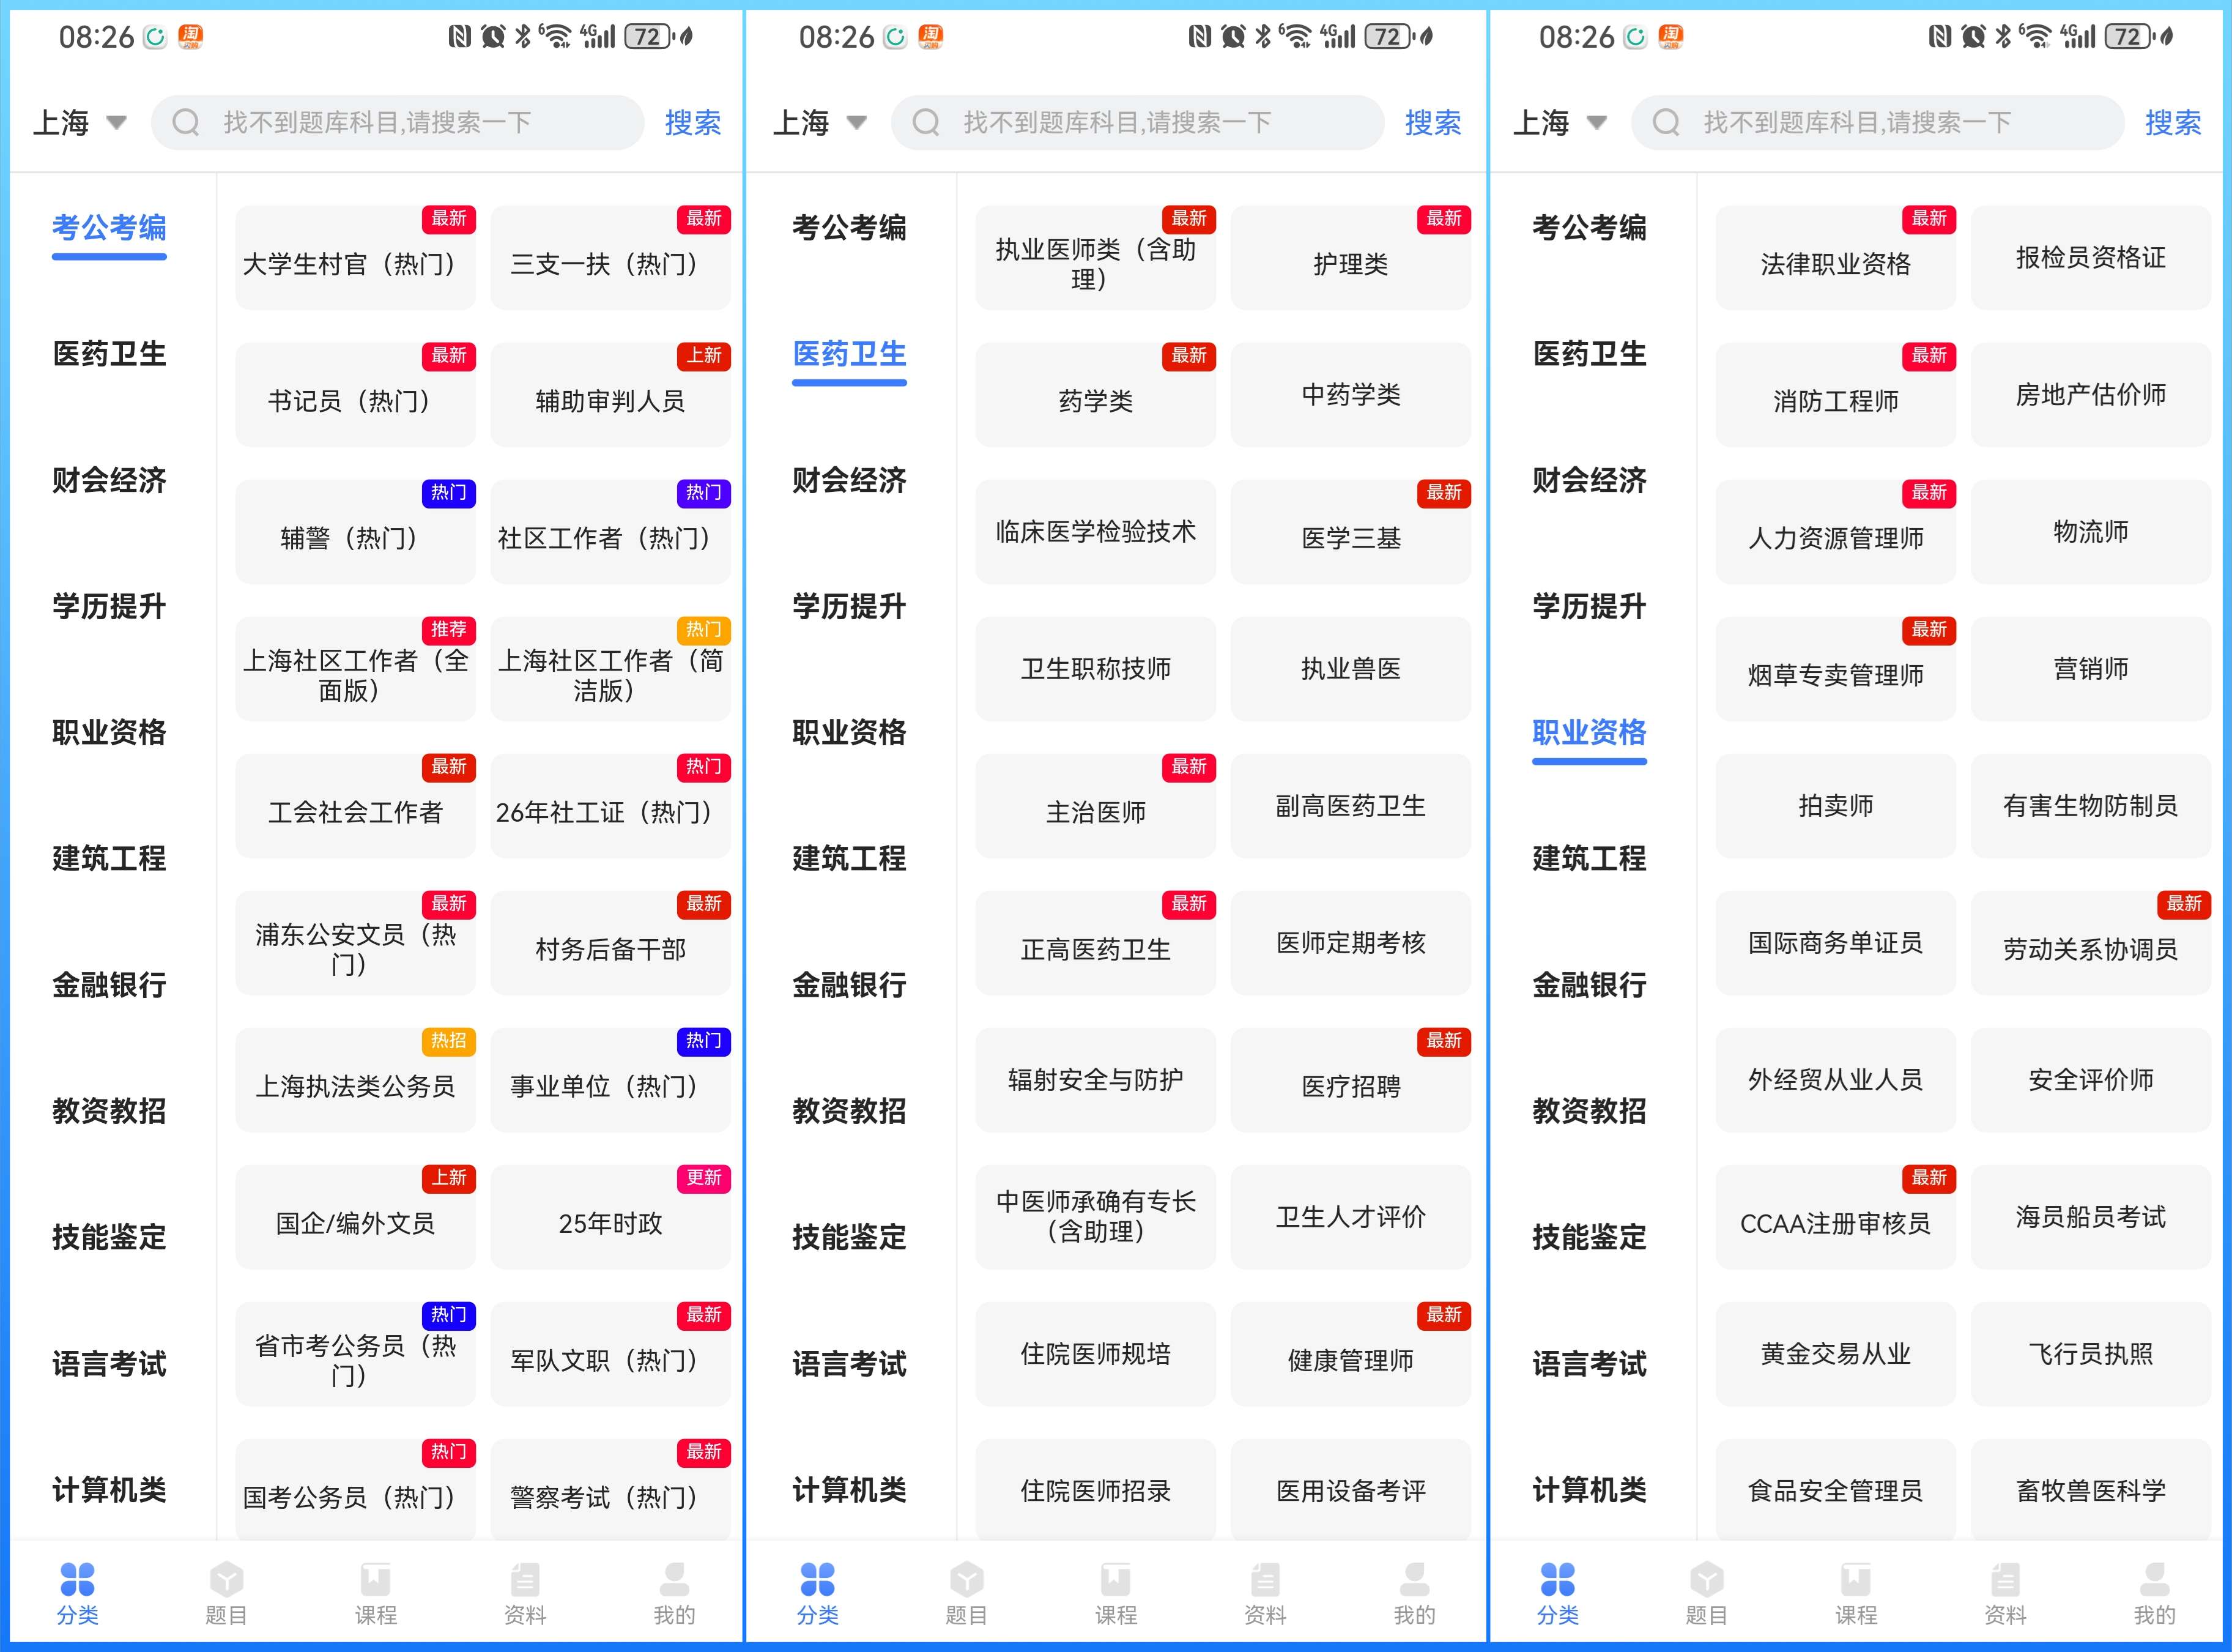Select highlighted 医药卫生 sidebar tab

tap(848, 354)
